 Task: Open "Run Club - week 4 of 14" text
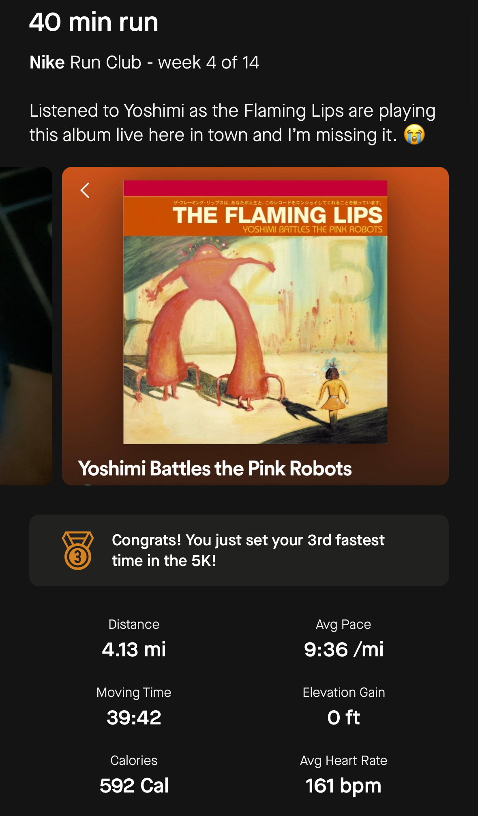coord(165,63)
